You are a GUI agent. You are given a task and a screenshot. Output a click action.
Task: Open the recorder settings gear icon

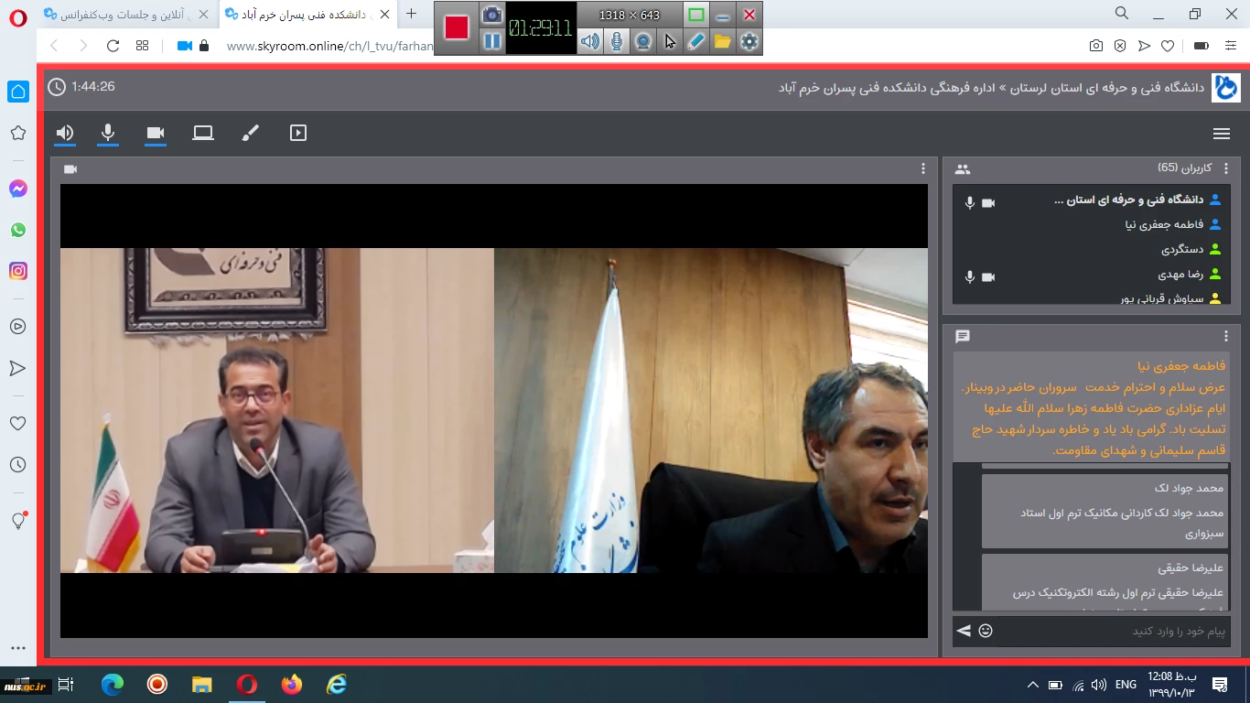749,41
